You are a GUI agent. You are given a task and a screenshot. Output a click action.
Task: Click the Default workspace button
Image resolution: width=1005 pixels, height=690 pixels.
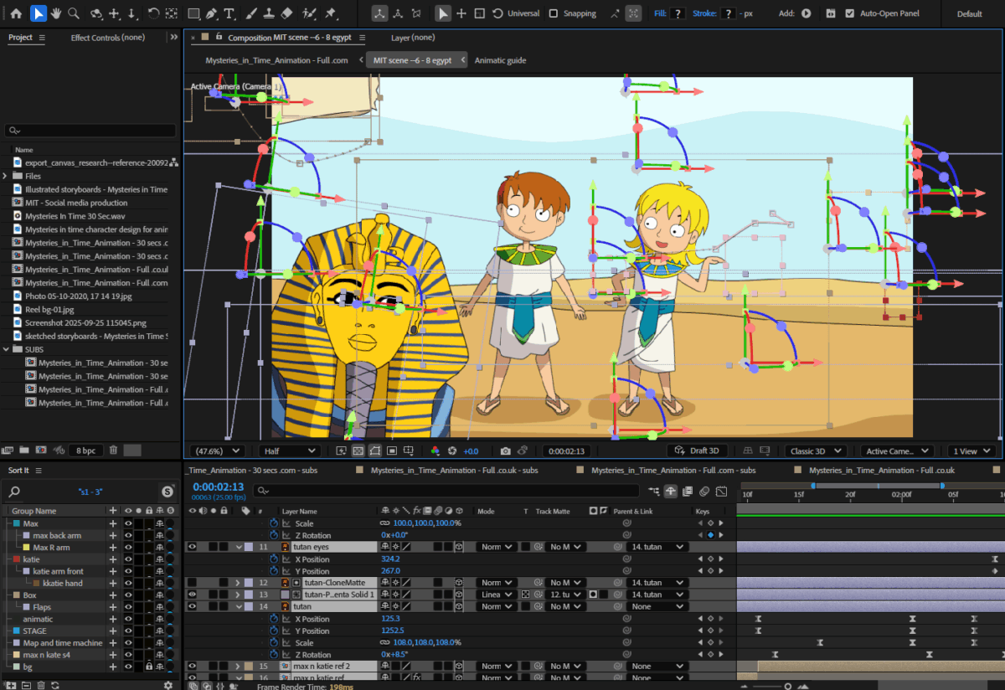970,13
